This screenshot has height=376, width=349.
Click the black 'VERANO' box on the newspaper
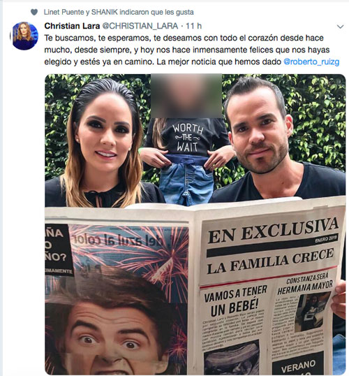tap(298, 366)
